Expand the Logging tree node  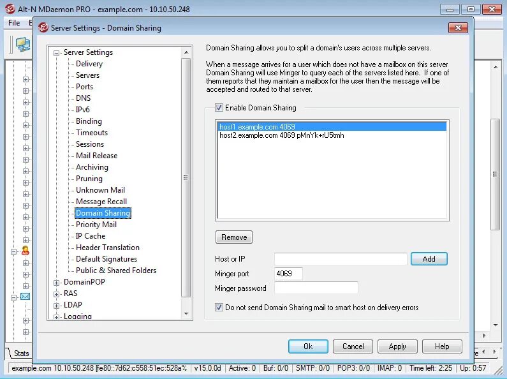click(56, 317)
